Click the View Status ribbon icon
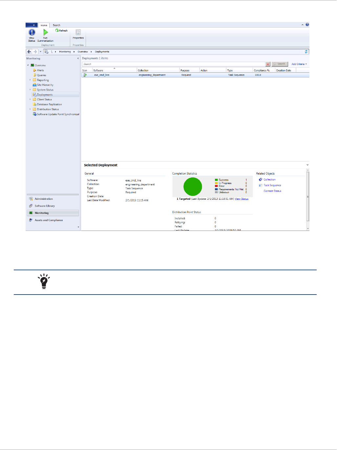This screenshot has width=337, height=450. coord(32,32)
